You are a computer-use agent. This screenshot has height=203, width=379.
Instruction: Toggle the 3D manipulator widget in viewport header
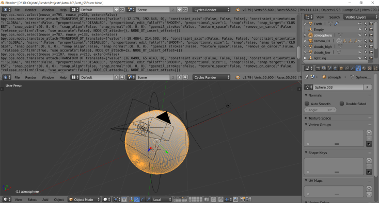click(x=131, y=199)
